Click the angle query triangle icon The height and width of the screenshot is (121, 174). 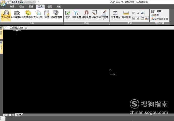(138, 13)
